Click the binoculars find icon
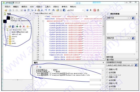 pyautogui.click(x=53, y=10)
